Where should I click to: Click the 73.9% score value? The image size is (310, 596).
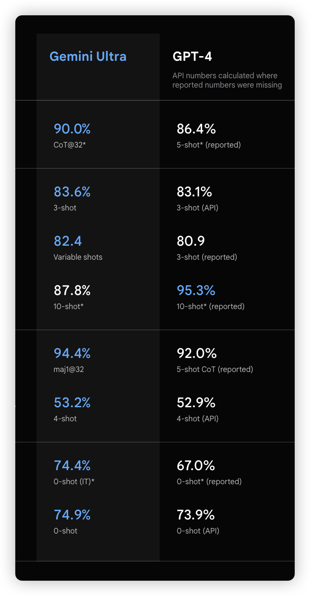point(196,515)
